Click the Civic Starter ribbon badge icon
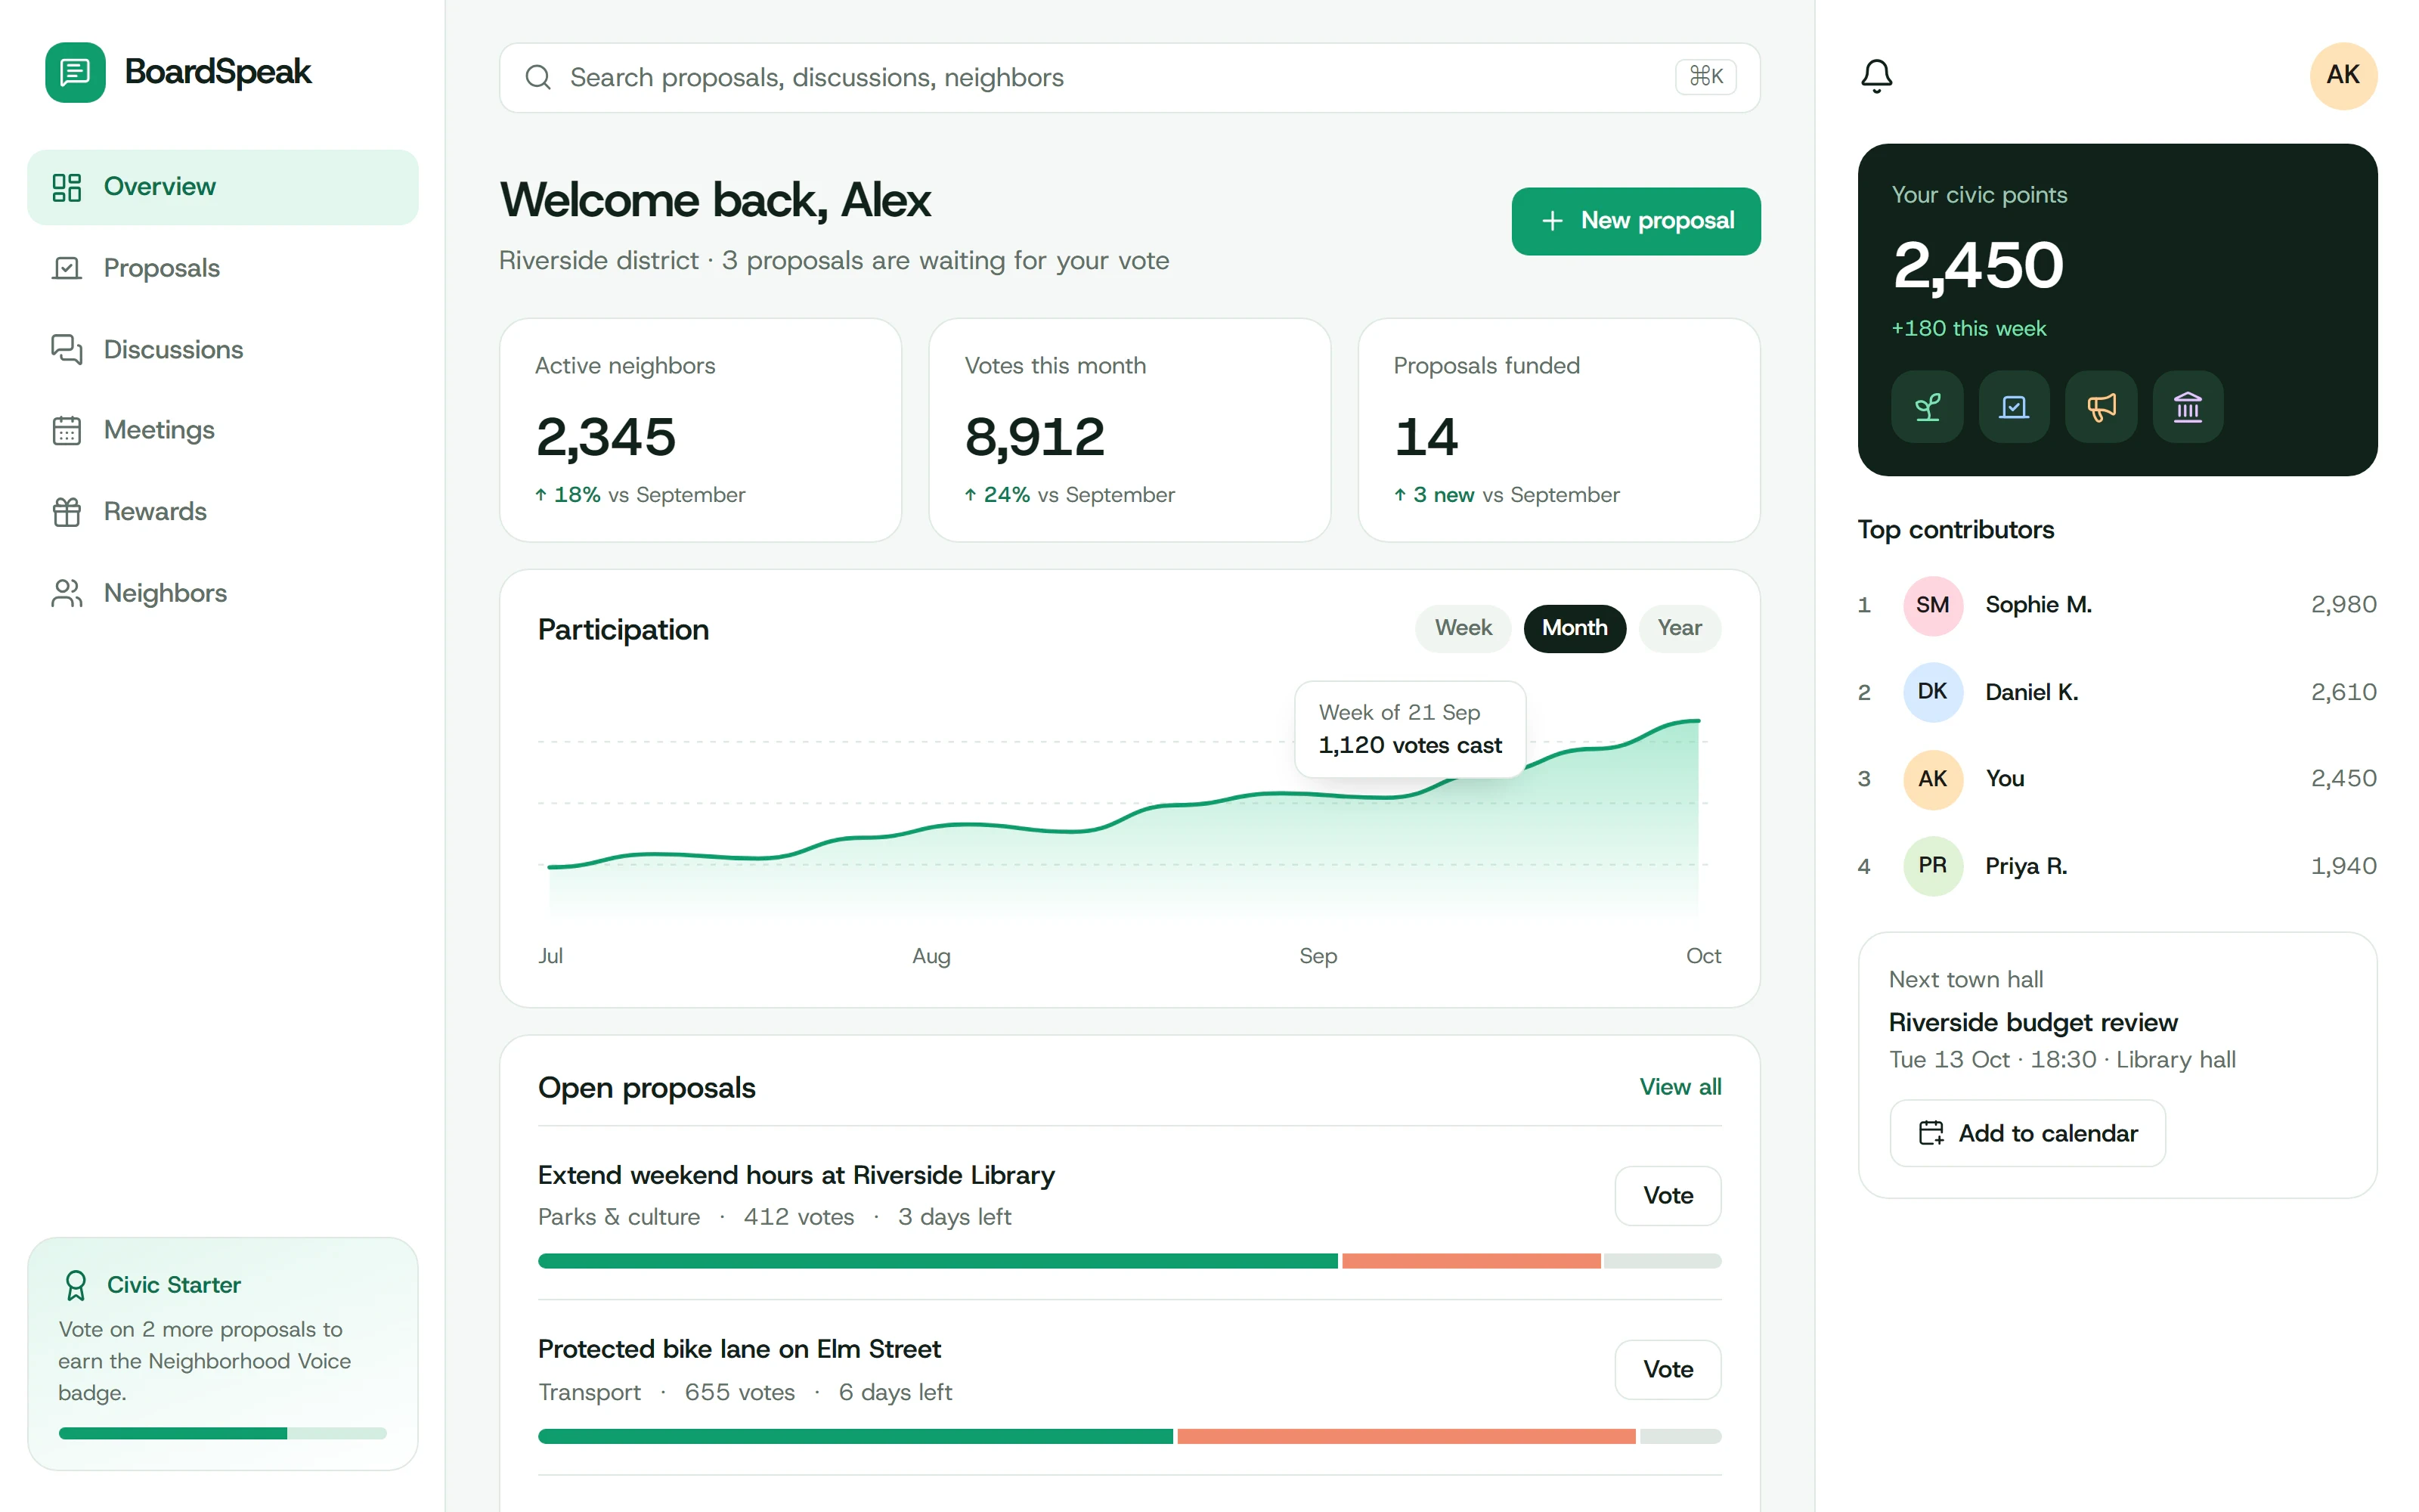The height and width of the screenshot is (1512, 2419). 76,1285
